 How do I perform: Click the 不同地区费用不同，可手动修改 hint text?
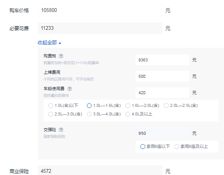point(69,79)
